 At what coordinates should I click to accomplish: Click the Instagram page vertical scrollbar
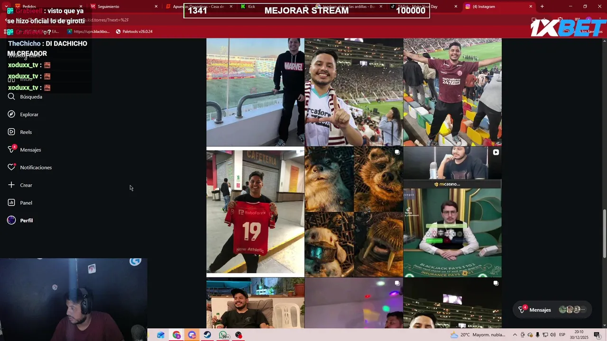(x=604, y=233)
